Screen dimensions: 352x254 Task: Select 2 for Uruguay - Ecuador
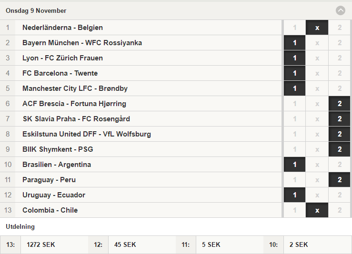click(340, 195)
